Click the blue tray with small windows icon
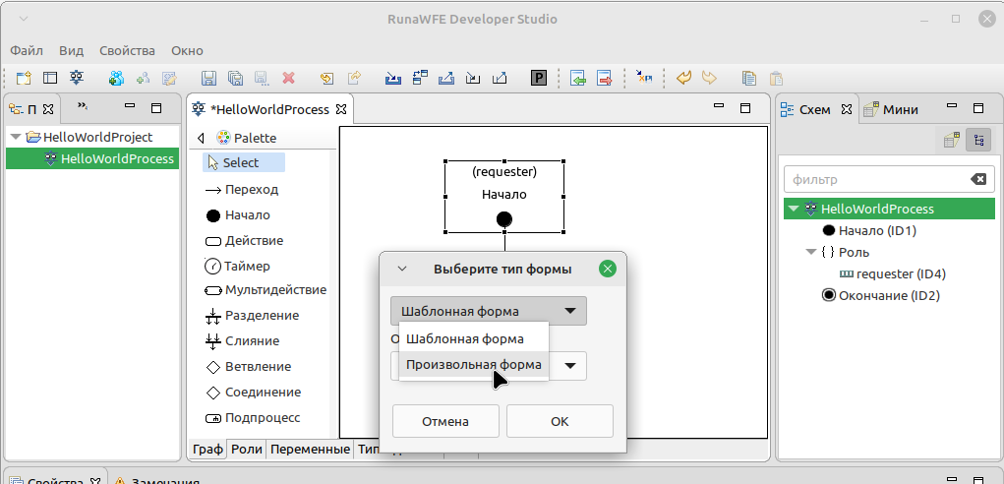Image resolution: width=1004 pixels, height=484 pixels. [420, 78]
